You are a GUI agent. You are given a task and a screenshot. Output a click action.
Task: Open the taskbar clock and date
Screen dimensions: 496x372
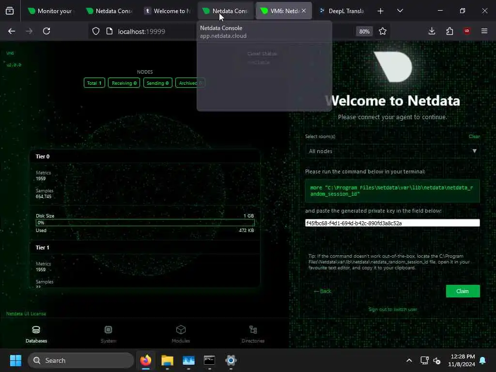[x=462, y=360]
